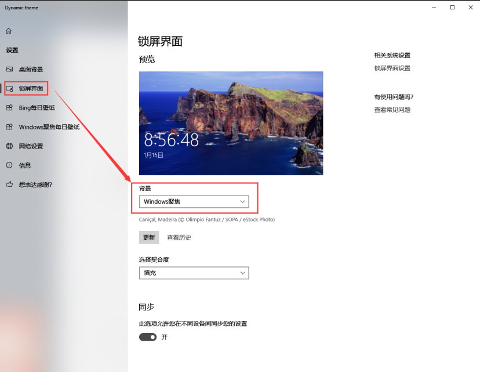480x372 pixels.
Task: Open the 信息 sidebar entry
Action: click(26, 165)
